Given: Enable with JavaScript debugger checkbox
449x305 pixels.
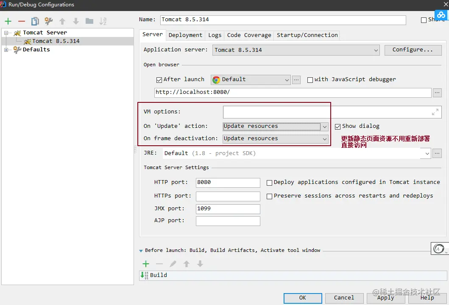Looking at the screenshot, I should coord(310,80).
